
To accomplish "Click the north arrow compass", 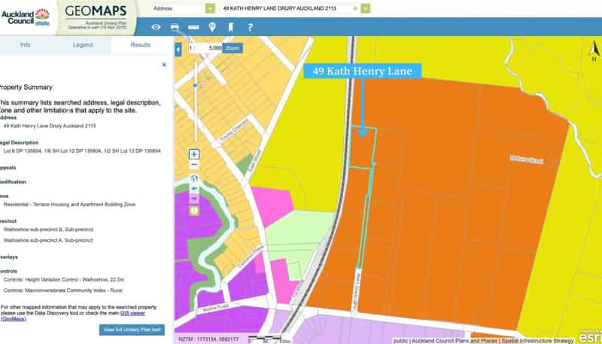I will click(594, 51).
